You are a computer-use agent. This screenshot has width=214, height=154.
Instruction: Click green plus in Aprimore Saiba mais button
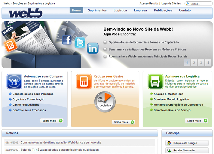[205, 121]
